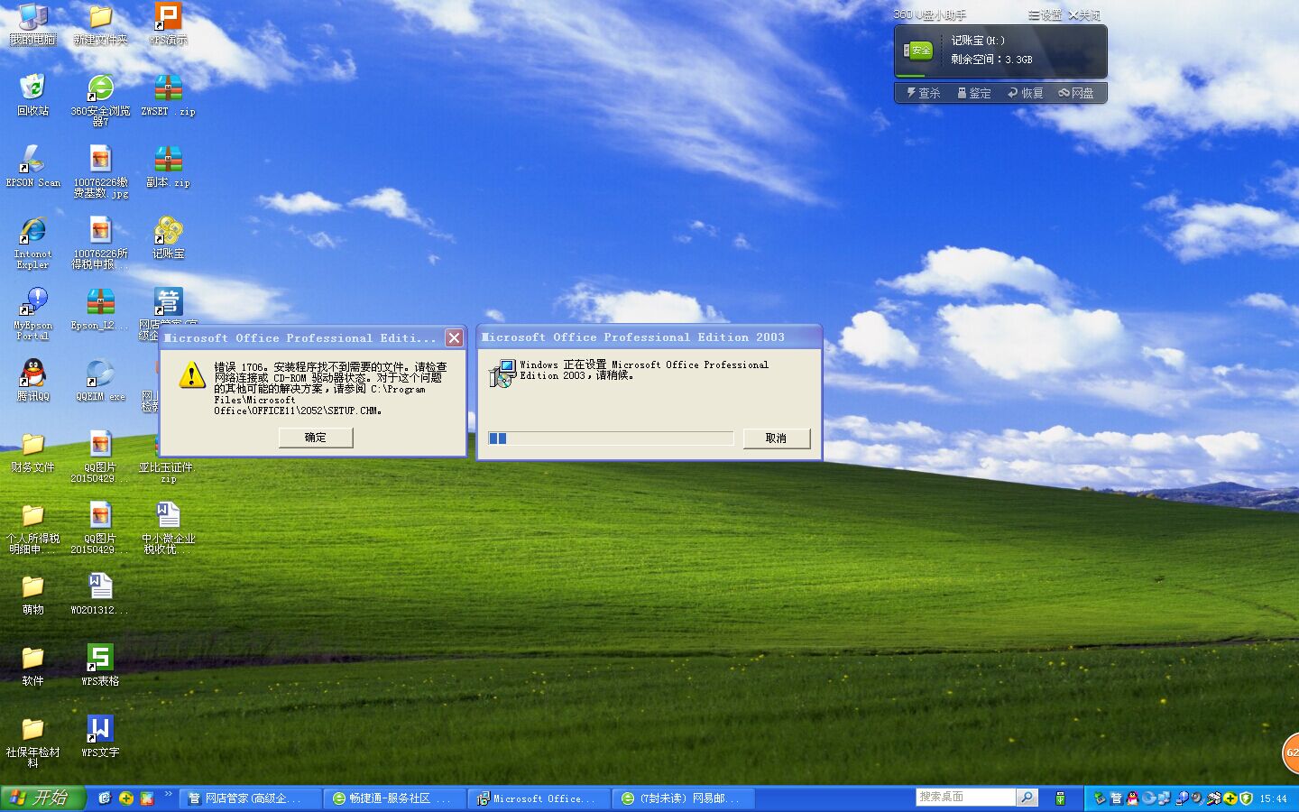
Task: Open the 开始 Start menu
Action: pyautogui.click(x=42, y=798)
